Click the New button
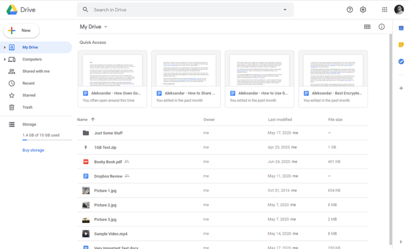This screenshot has height=249, width=409. tap(21, 31)
